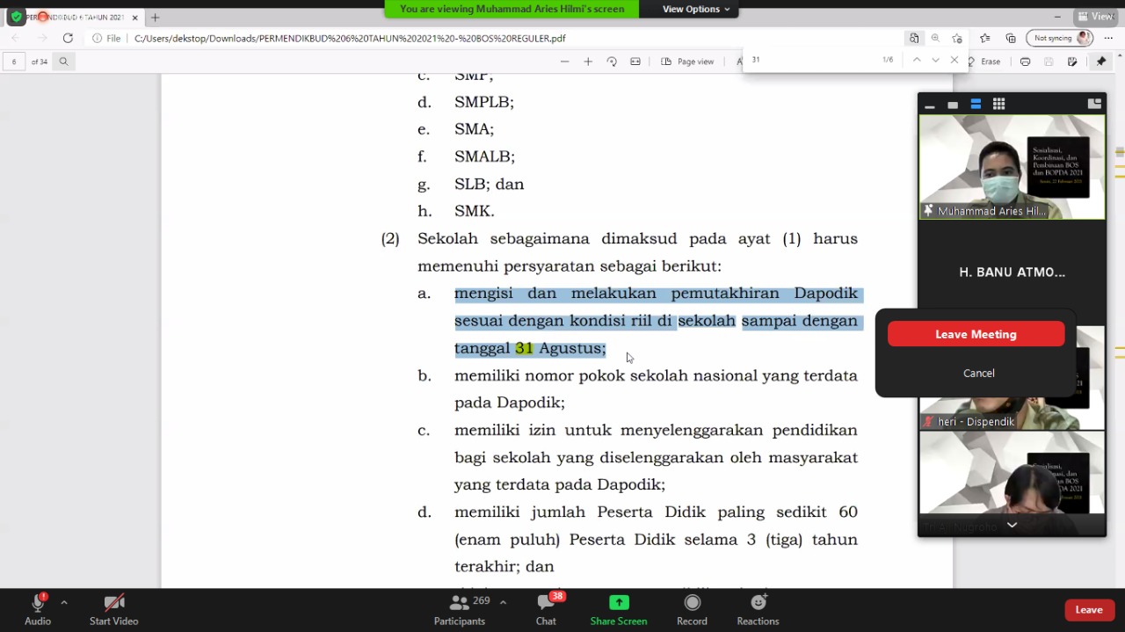Print the PDF document

click(x=1025, y=62)
